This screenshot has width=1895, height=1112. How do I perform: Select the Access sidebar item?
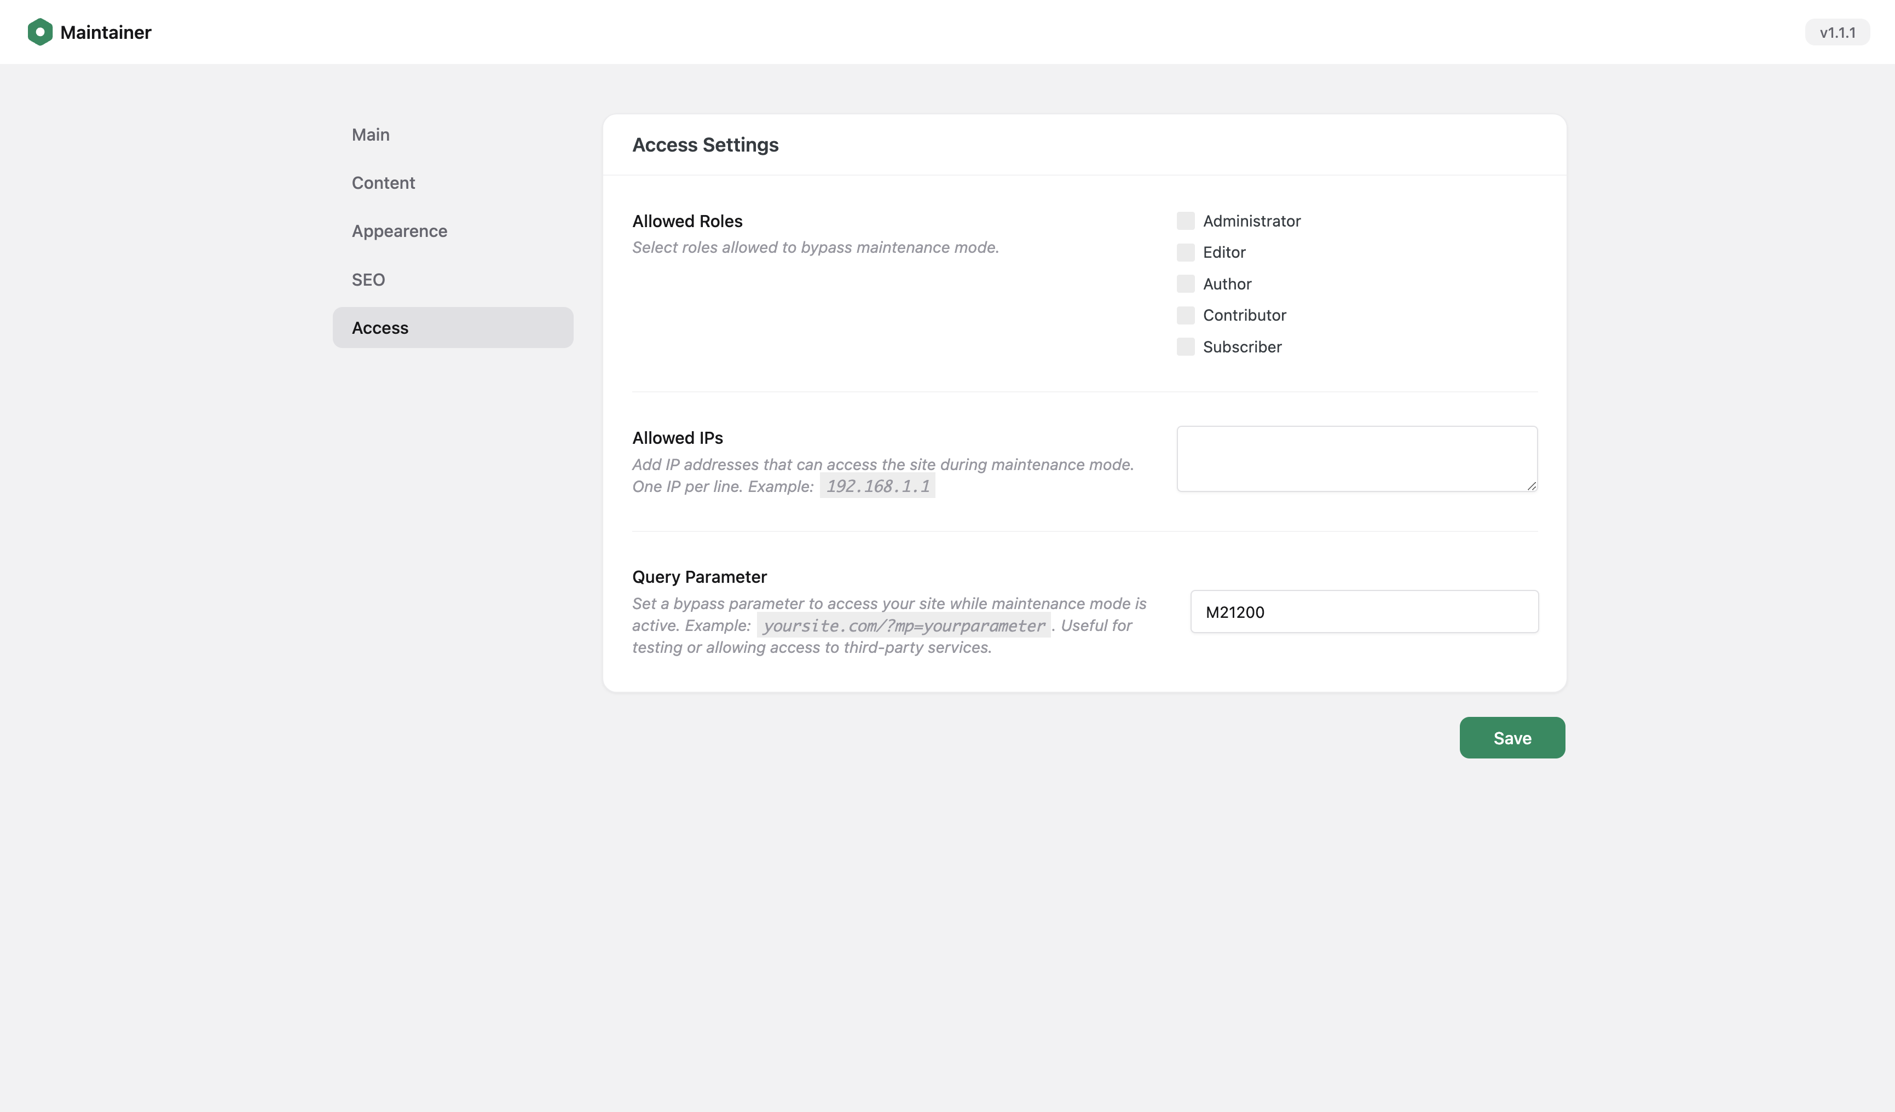coord(453,328)
